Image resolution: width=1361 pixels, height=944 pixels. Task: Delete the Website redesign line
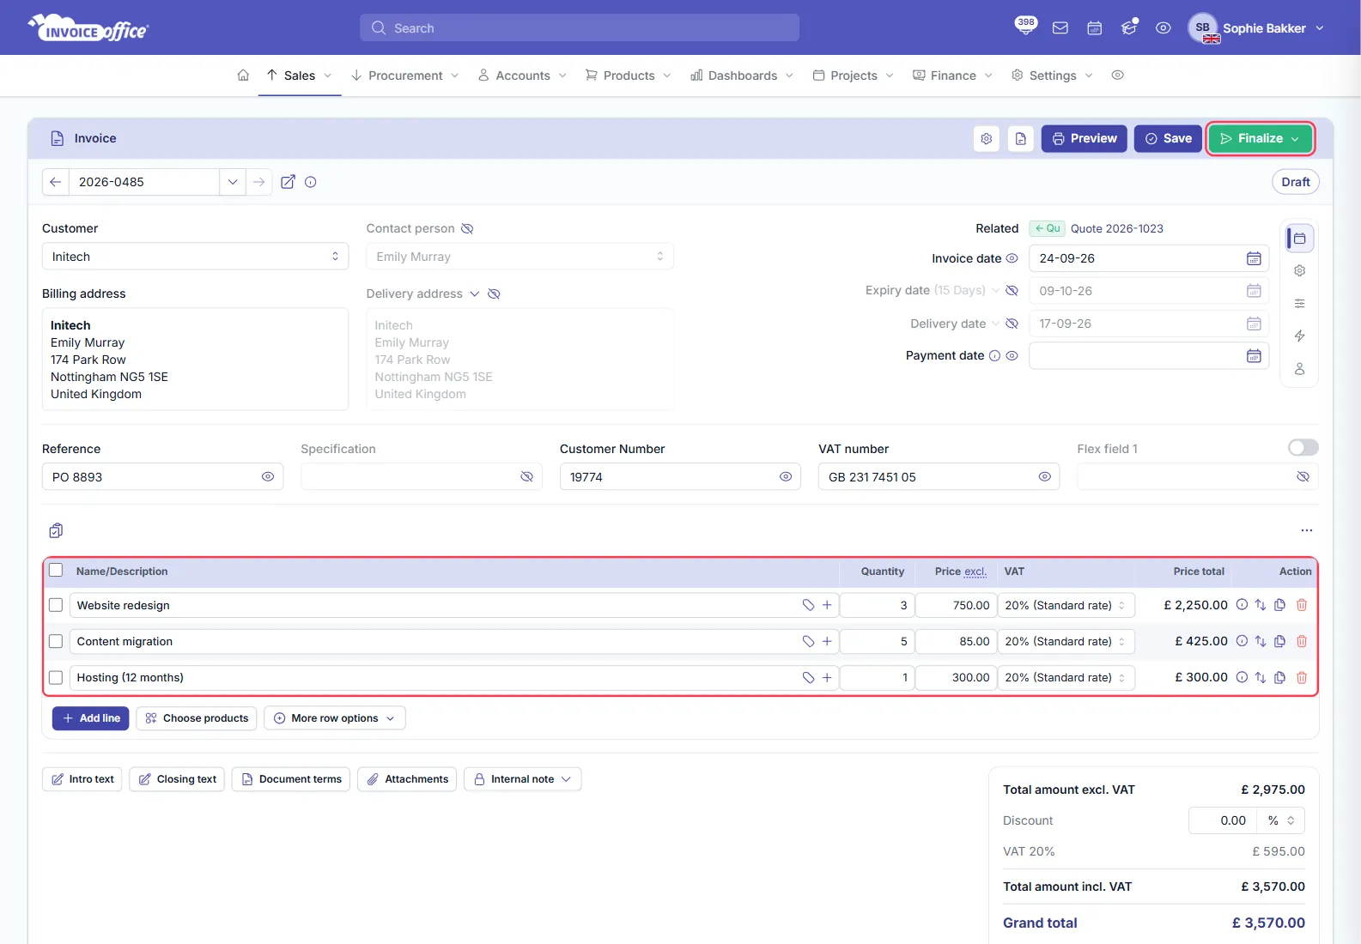click(1302, 605)
